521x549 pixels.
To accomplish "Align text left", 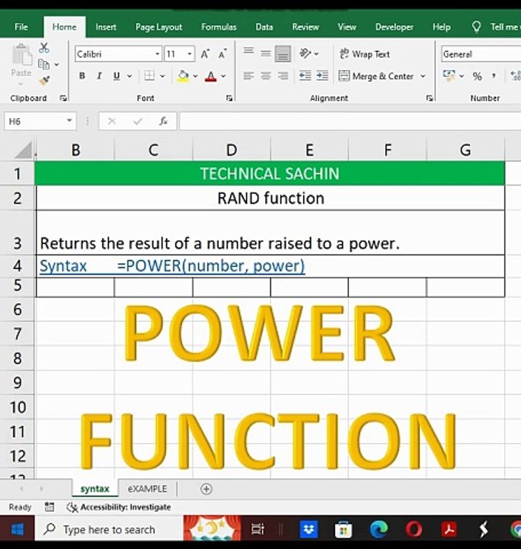I will (x=248, y=76).
